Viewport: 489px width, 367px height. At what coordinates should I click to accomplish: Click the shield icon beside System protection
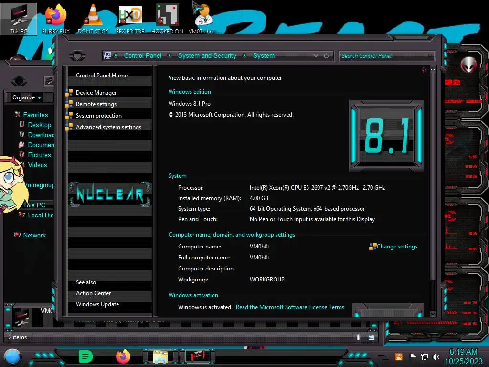[69, 116]
